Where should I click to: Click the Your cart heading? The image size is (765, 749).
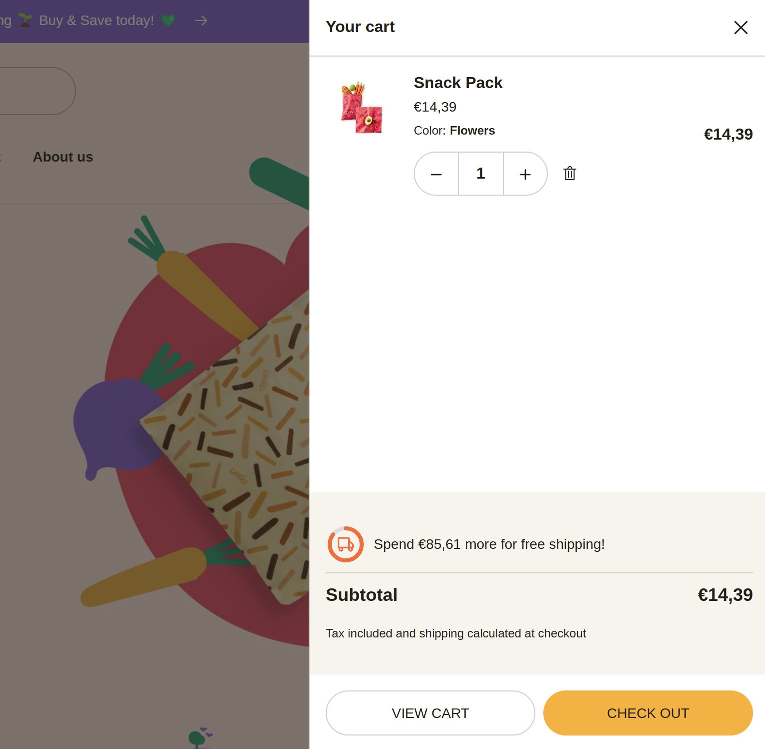click(360, 27)
